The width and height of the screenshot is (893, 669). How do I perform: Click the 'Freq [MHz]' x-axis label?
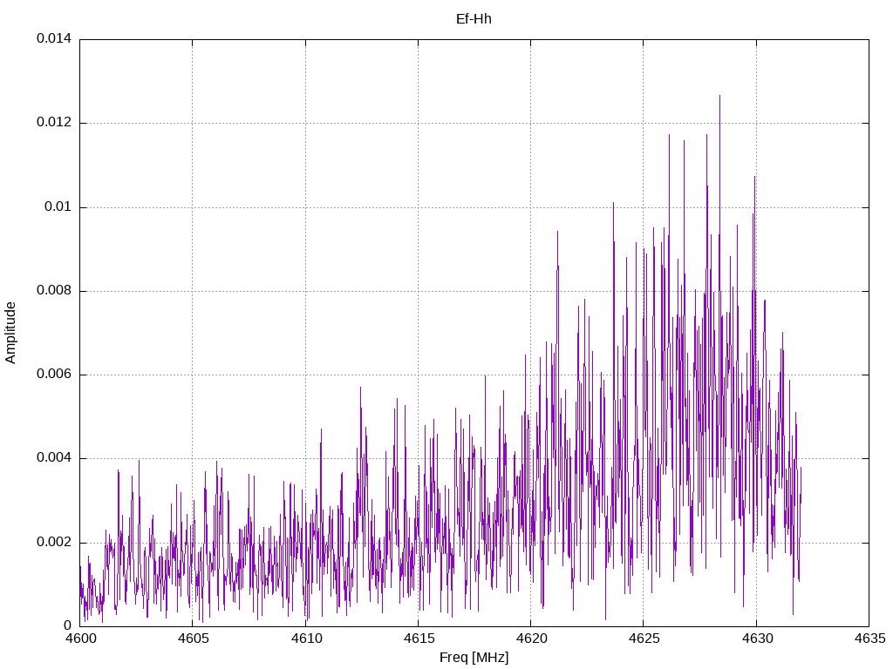click(x=474, y=658)
